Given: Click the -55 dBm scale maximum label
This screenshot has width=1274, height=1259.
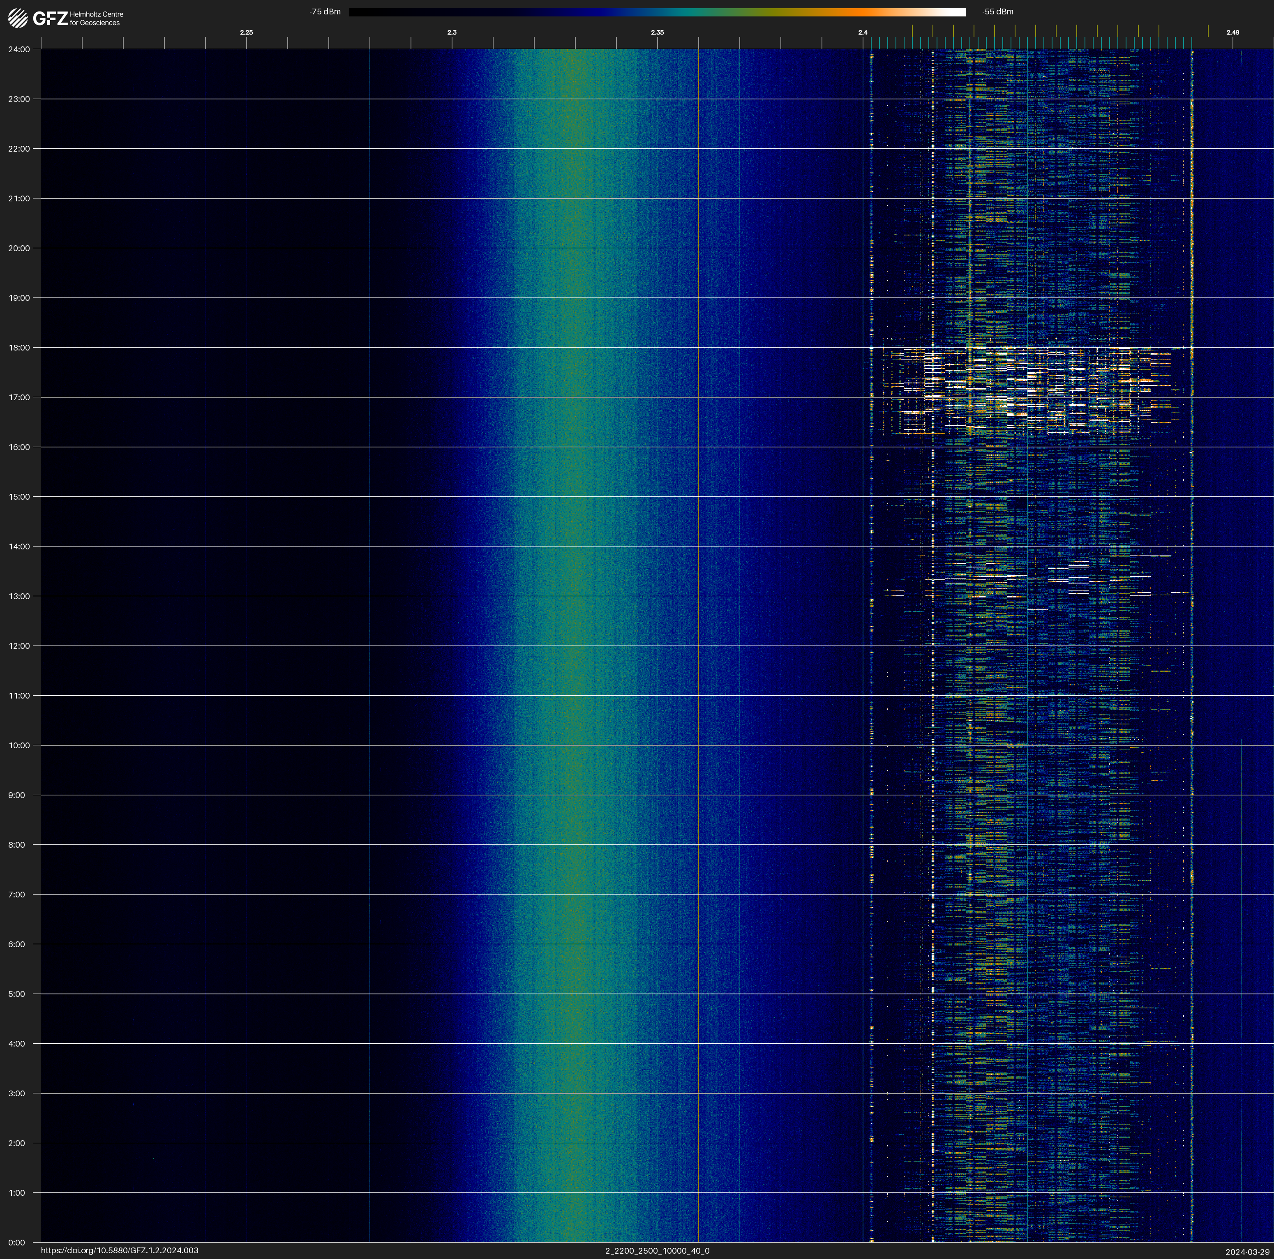Looking at the screenshot, I should (x=997, y=12).
